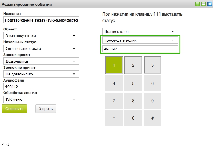Close the dialog with the X icon
The height and width of the screenshot is (146, 213).
click(209, 4)
